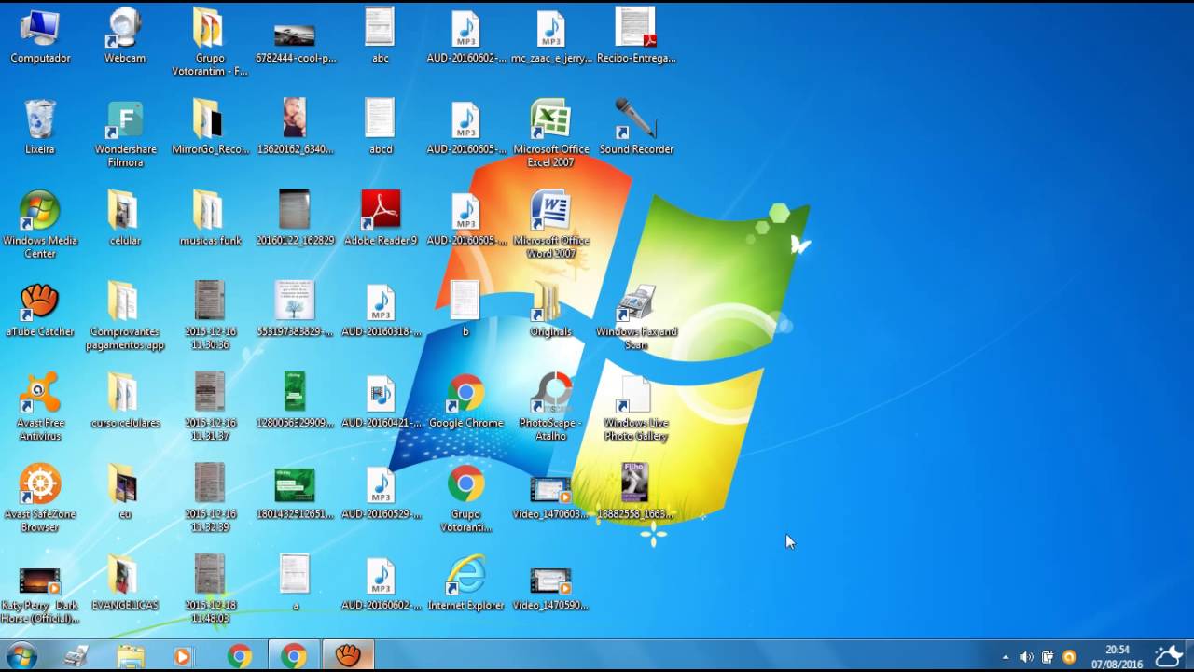Screen dimensions: 1194x672
Task: Select the abcd text document
Action: click(x=381, y=126)
